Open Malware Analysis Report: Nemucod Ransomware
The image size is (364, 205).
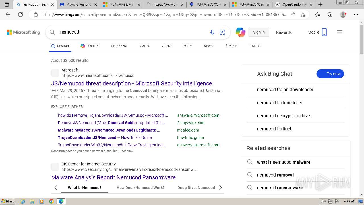tap(113, 177)
